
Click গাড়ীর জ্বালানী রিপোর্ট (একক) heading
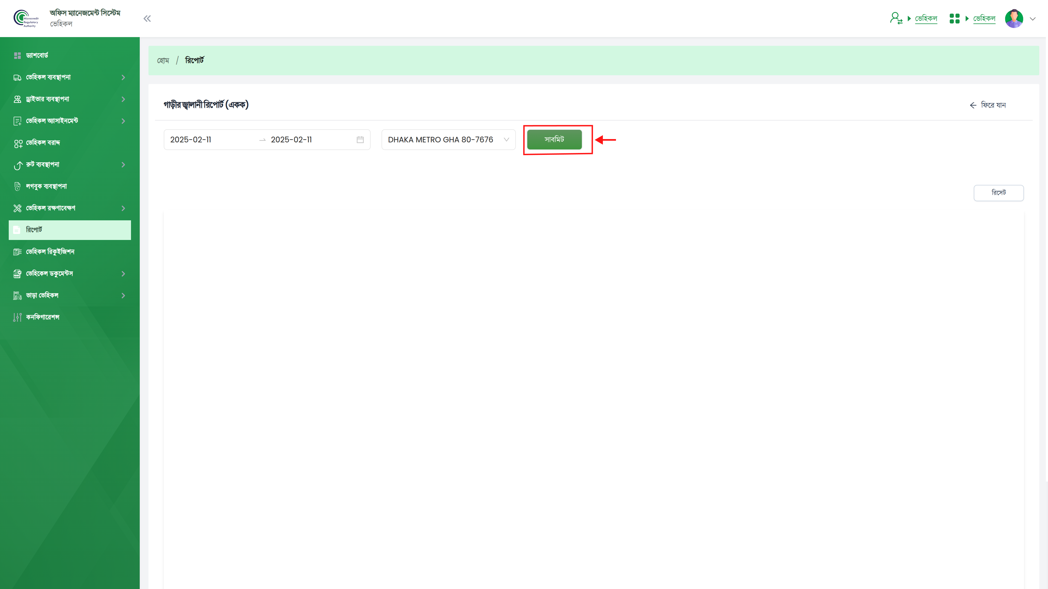tap(206, 105)
